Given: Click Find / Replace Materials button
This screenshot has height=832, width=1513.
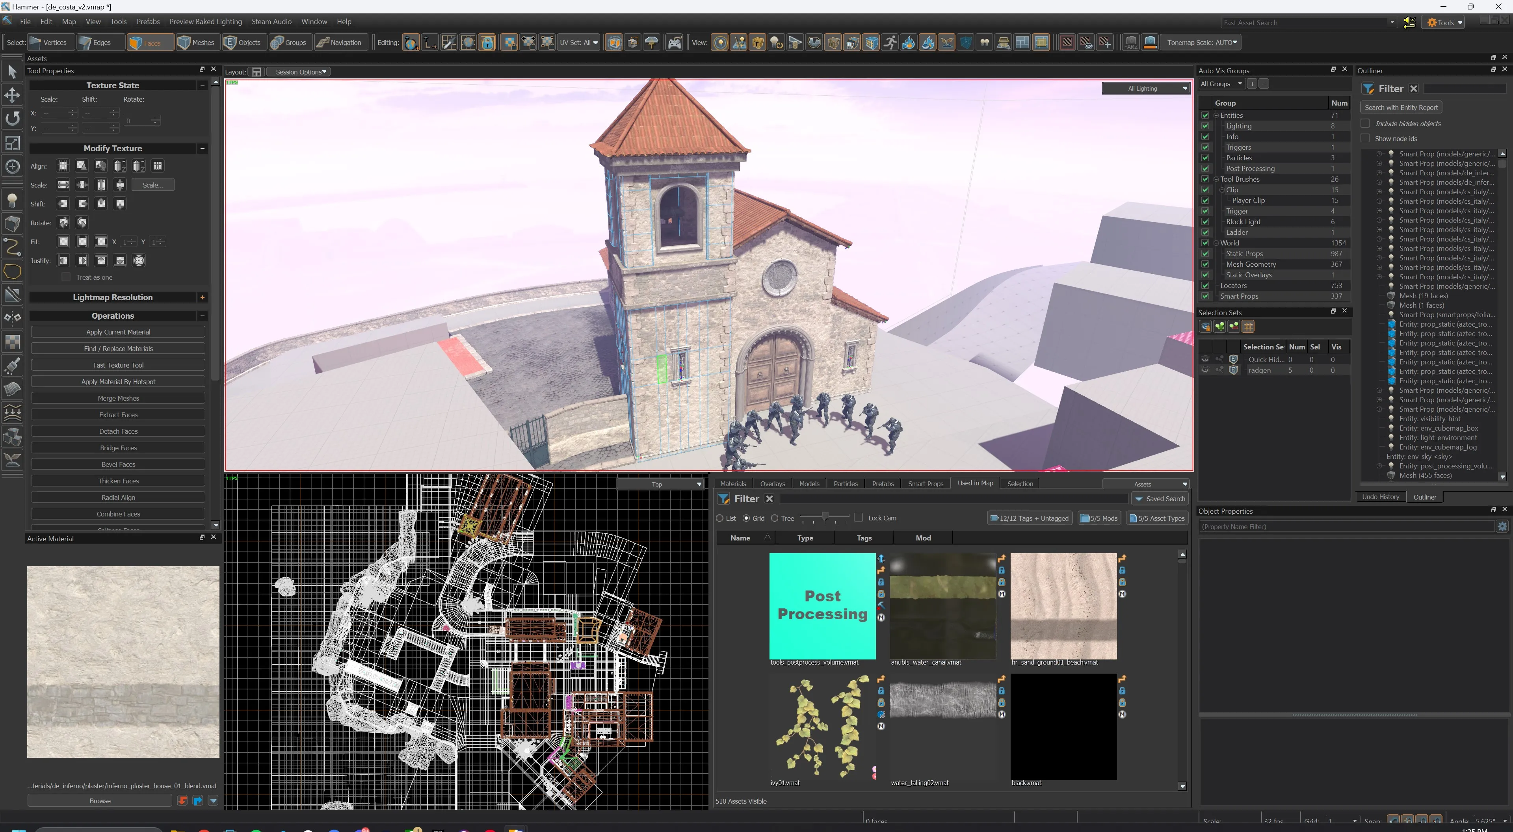Looking at the screenshot, I should pyautogui.click(x=118, y=349).
